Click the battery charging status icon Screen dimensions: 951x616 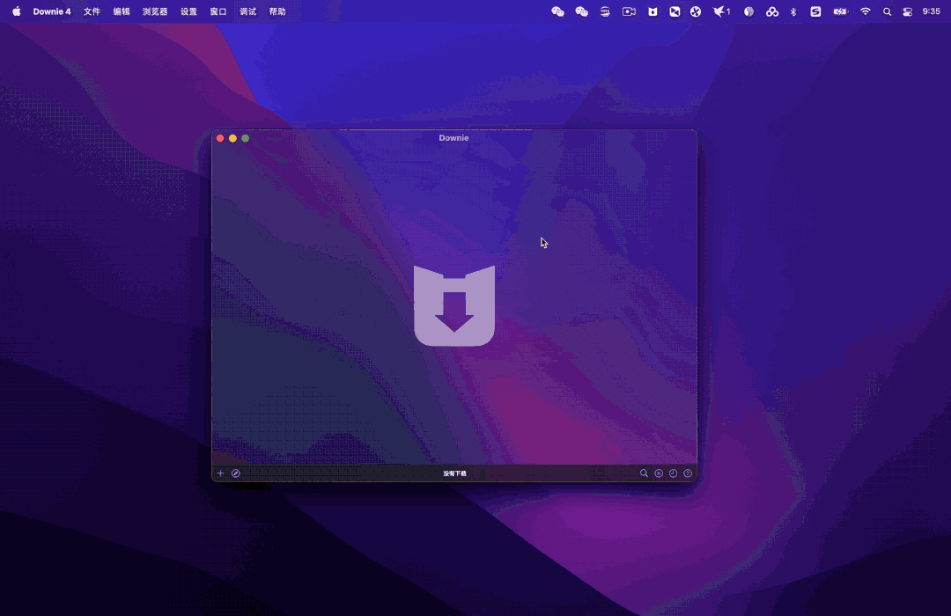coord(840,11)
